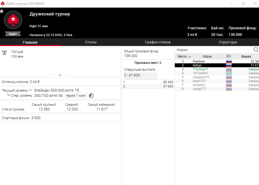Sort the list by Фишек column header
The width and height of the screenshot is (259, 185).
[x=246, y=56]
